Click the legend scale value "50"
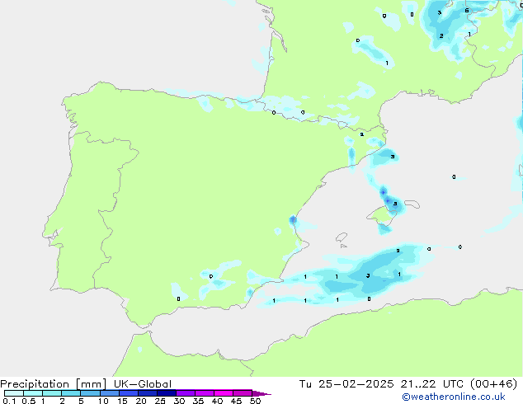Screen dimensions: 523x404 [255, 401]
